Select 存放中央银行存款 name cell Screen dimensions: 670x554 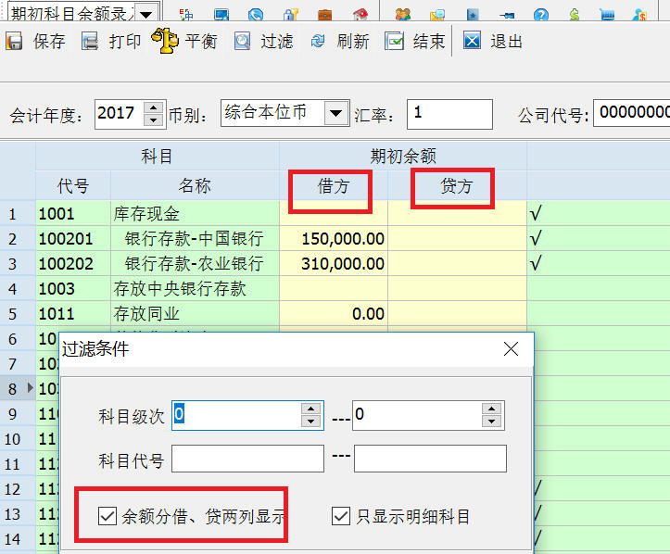pyautogui.click(x=195, y=289)
